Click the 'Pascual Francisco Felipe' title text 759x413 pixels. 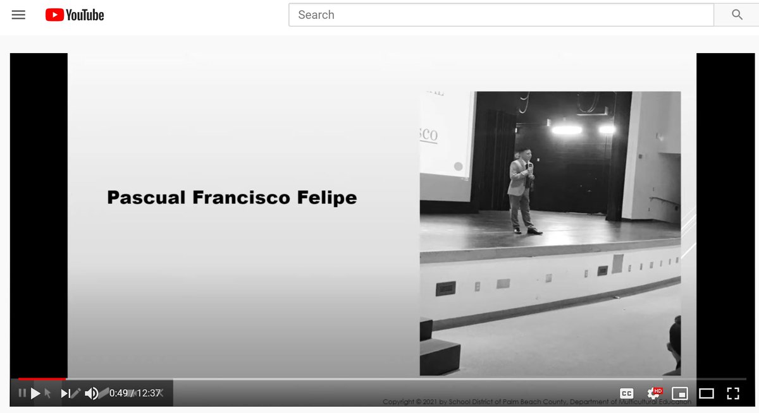[232, 198]
